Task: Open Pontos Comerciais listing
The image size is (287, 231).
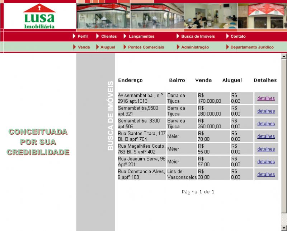Action: pos(146,47)
